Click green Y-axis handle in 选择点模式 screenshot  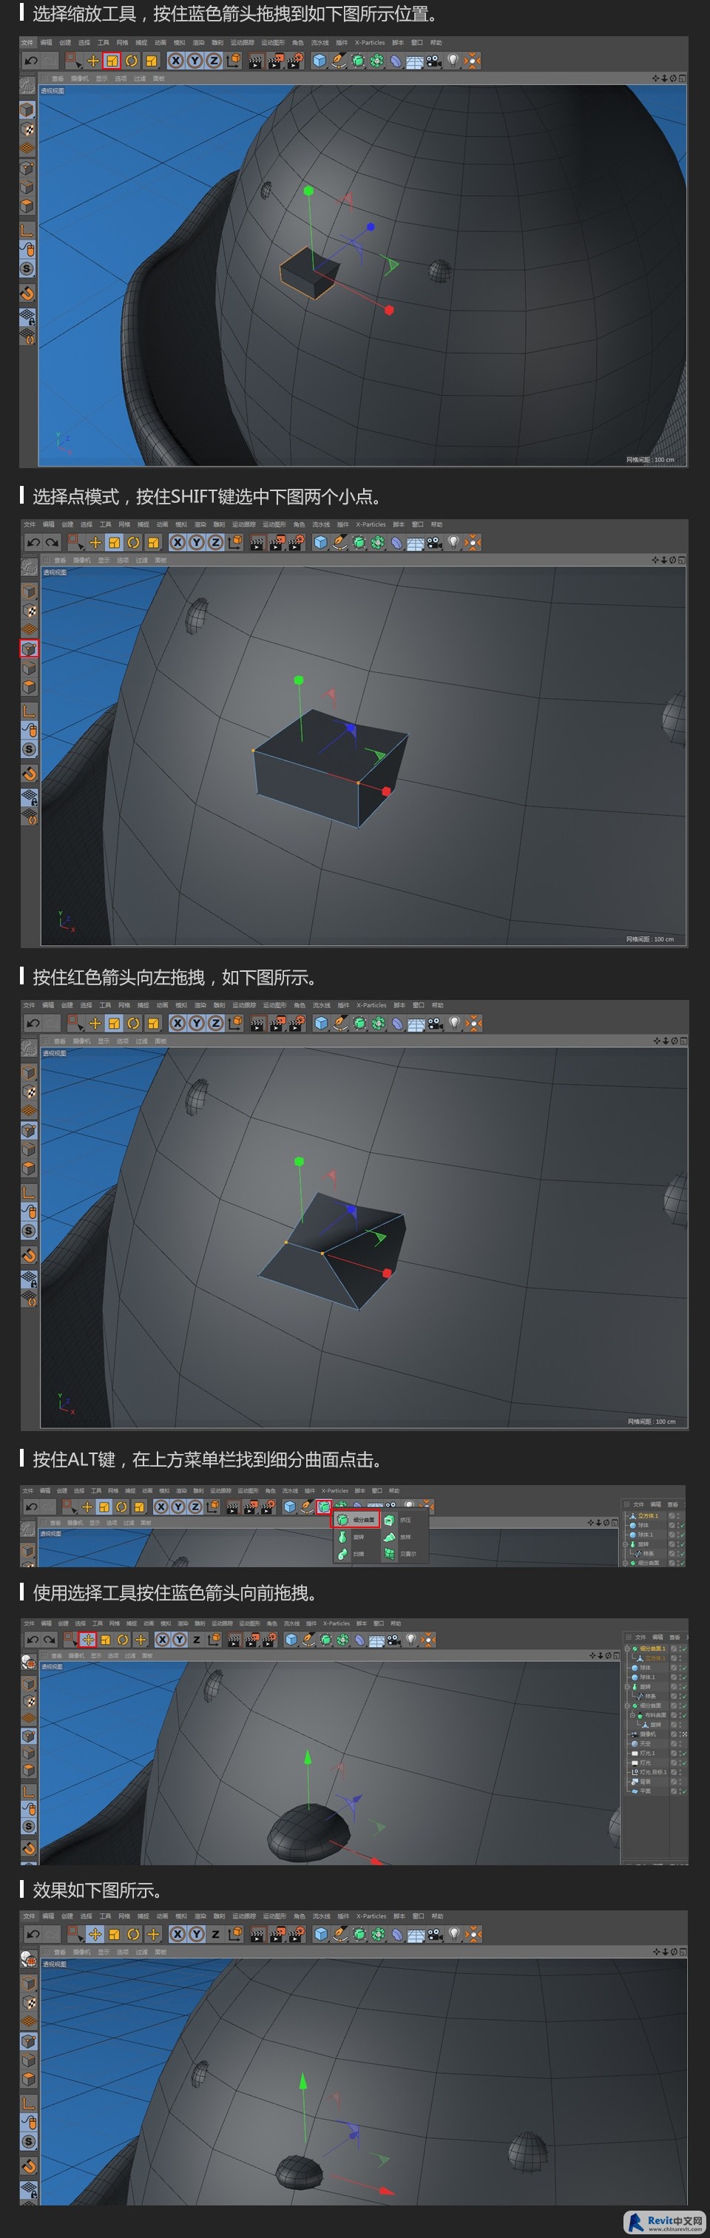[x=299, y=680]
